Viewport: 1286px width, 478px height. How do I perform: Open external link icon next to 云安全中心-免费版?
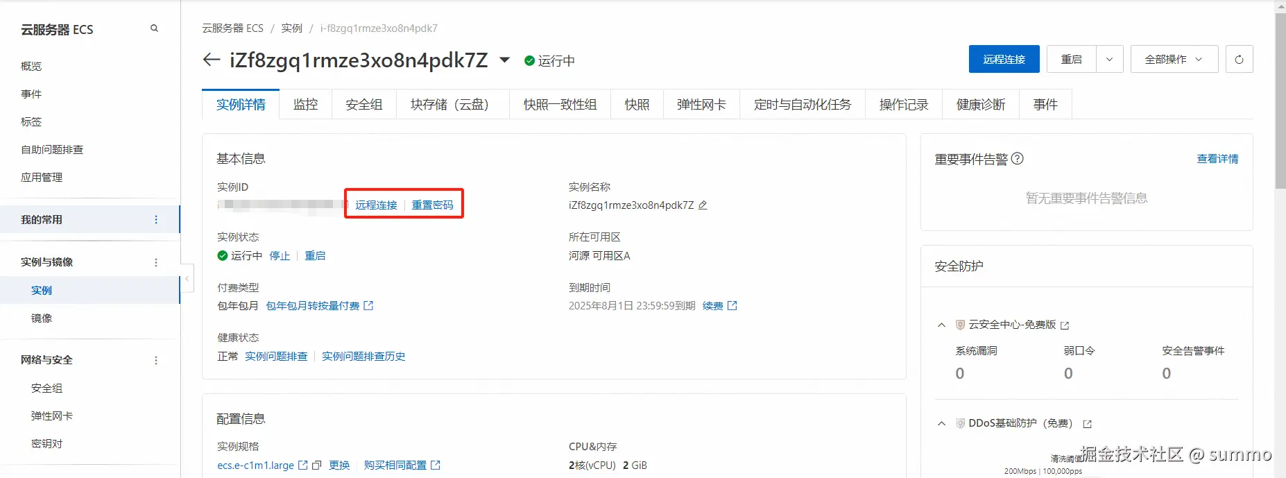tap(1065, 325)
